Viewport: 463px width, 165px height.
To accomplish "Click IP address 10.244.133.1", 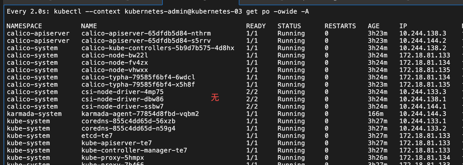I will click(423, 121).
